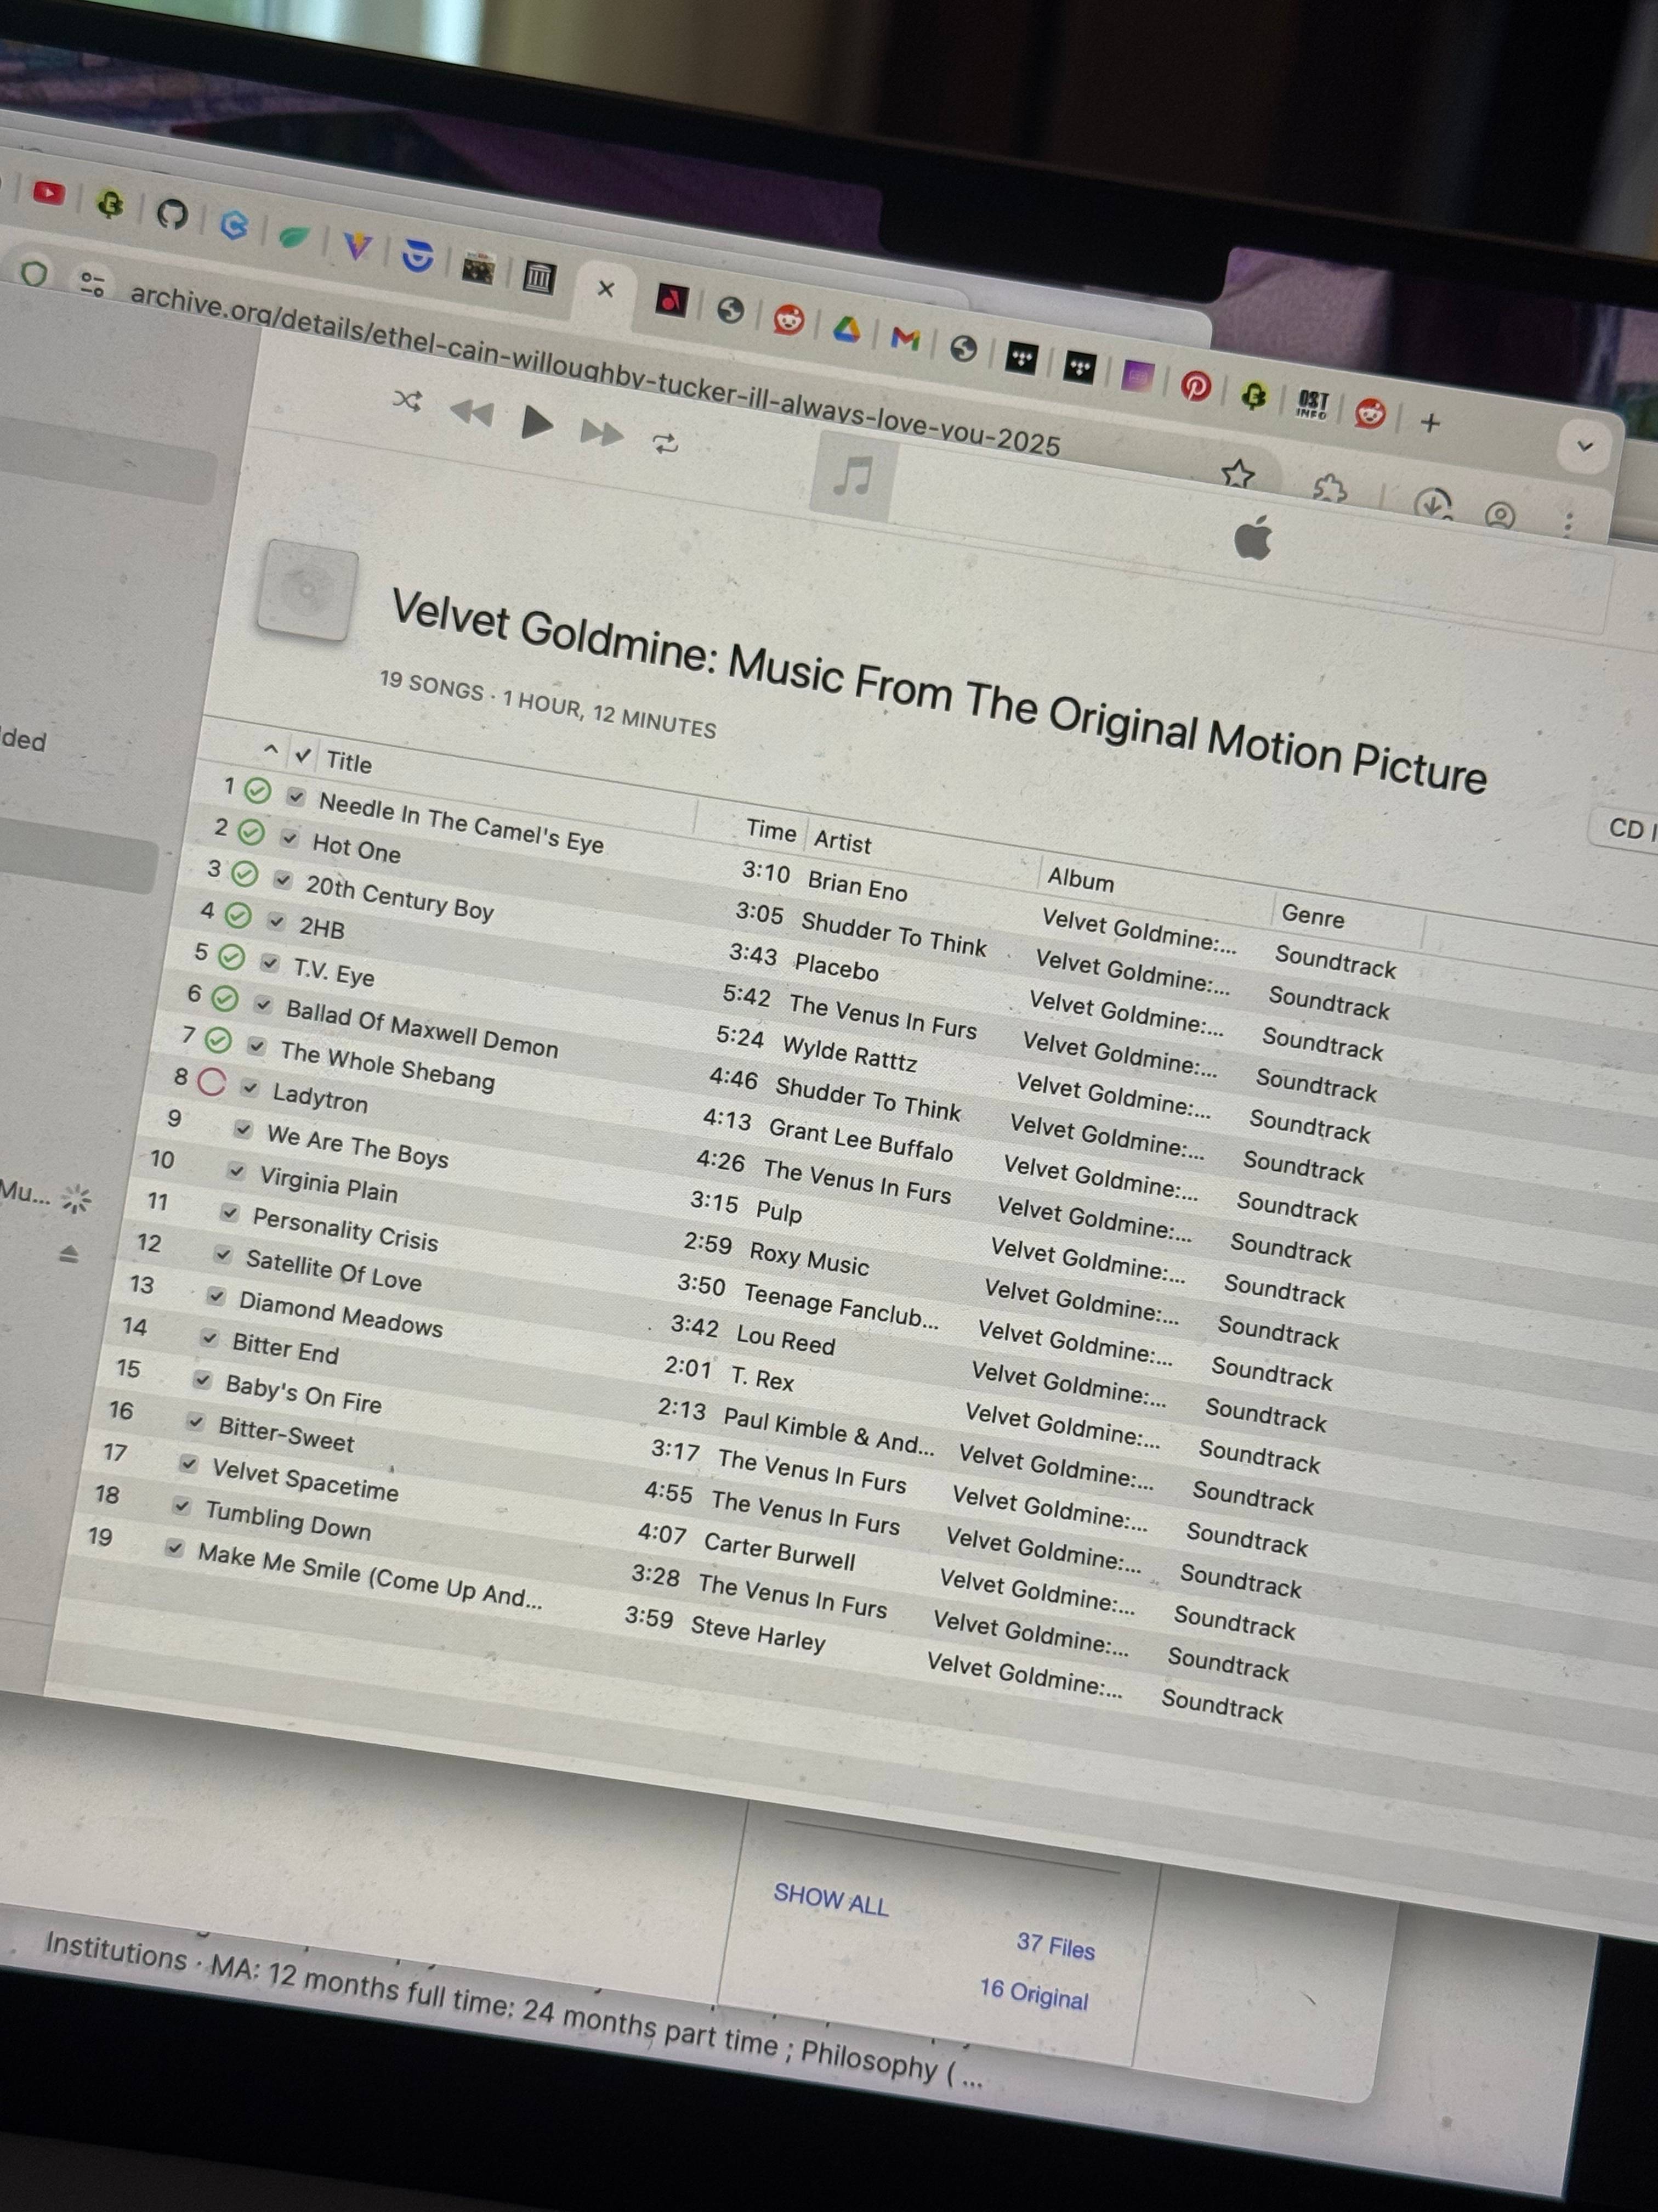Open the browser extensions puzzle icon
Viewport: 1658px width, 2212px height.
tap(1329, 489)
